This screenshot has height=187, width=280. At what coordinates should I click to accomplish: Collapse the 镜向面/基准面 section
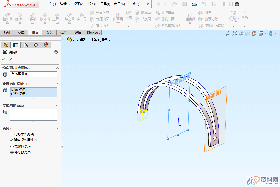pyautogui.click(x=57, y=68)
